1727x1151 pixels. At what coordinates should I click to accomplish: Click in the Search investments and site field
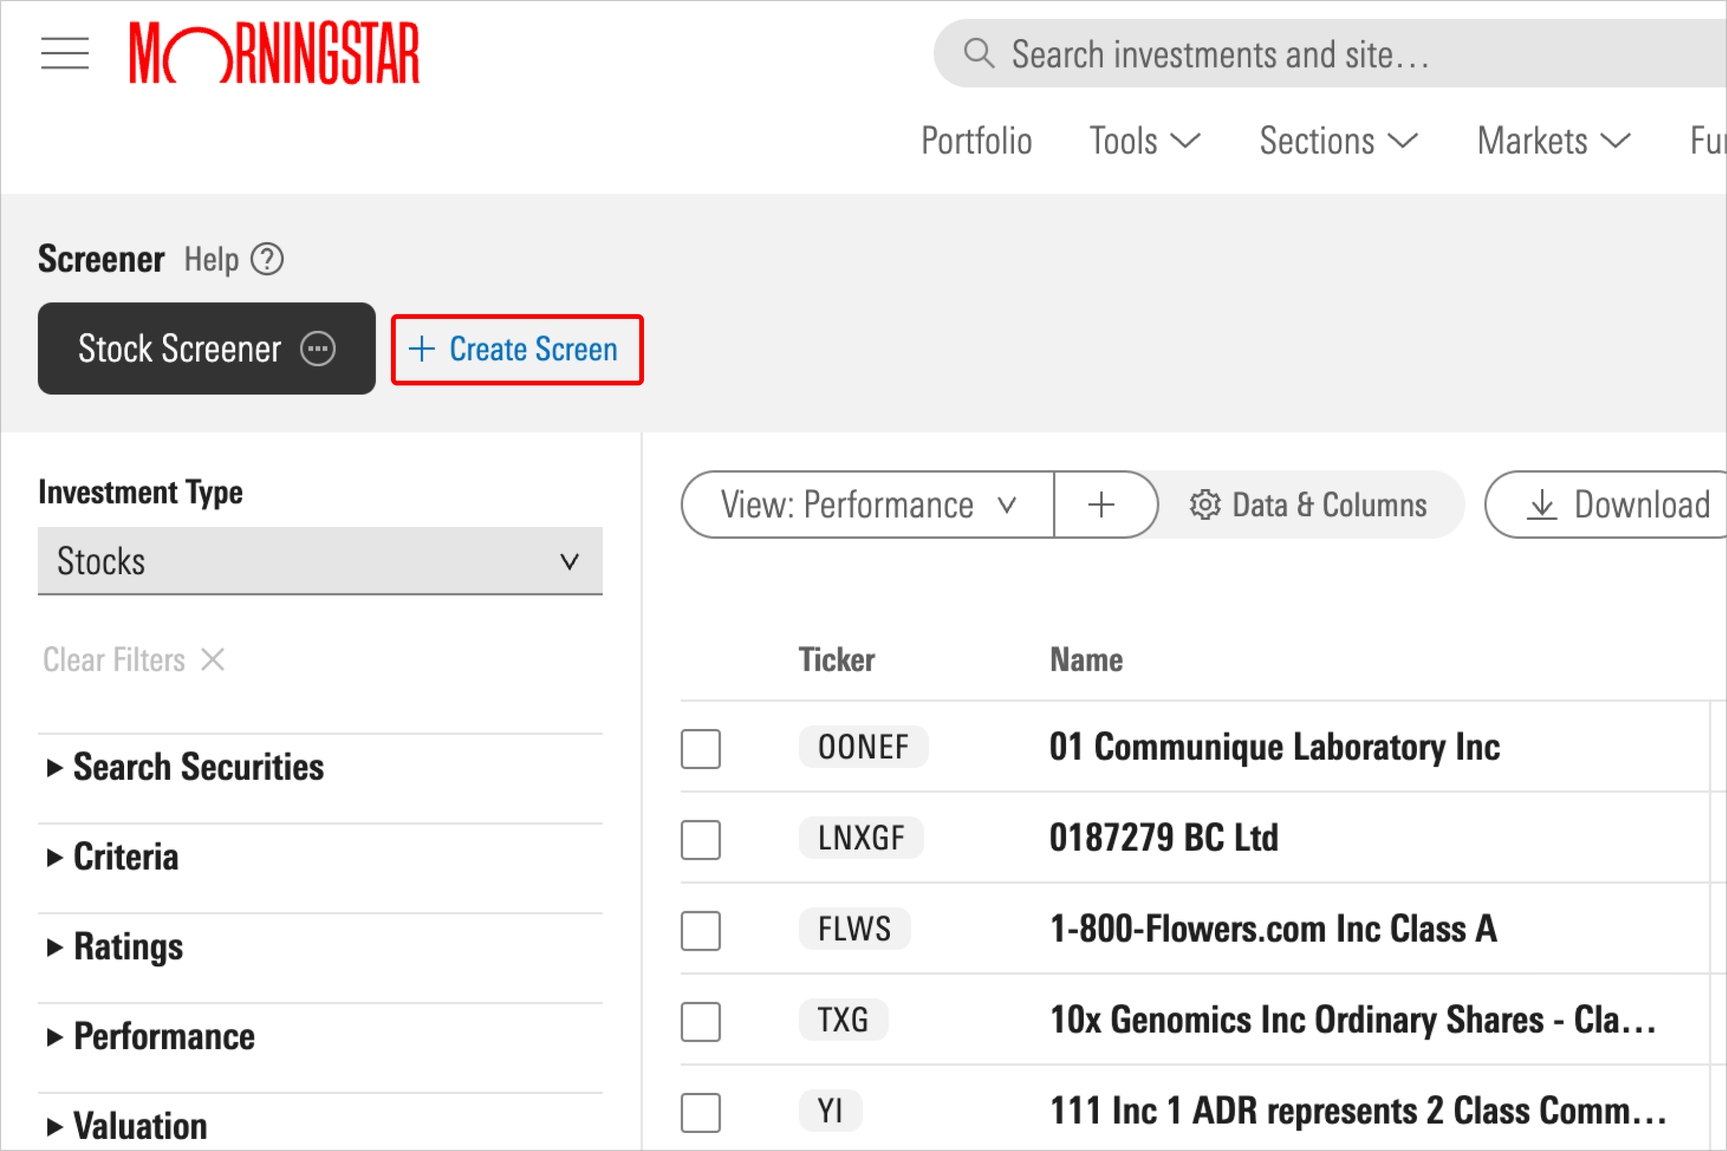point(1330,53)
